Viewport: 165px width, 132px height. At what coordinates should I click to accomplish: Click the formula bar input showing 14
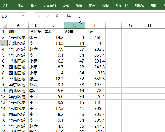114,16
